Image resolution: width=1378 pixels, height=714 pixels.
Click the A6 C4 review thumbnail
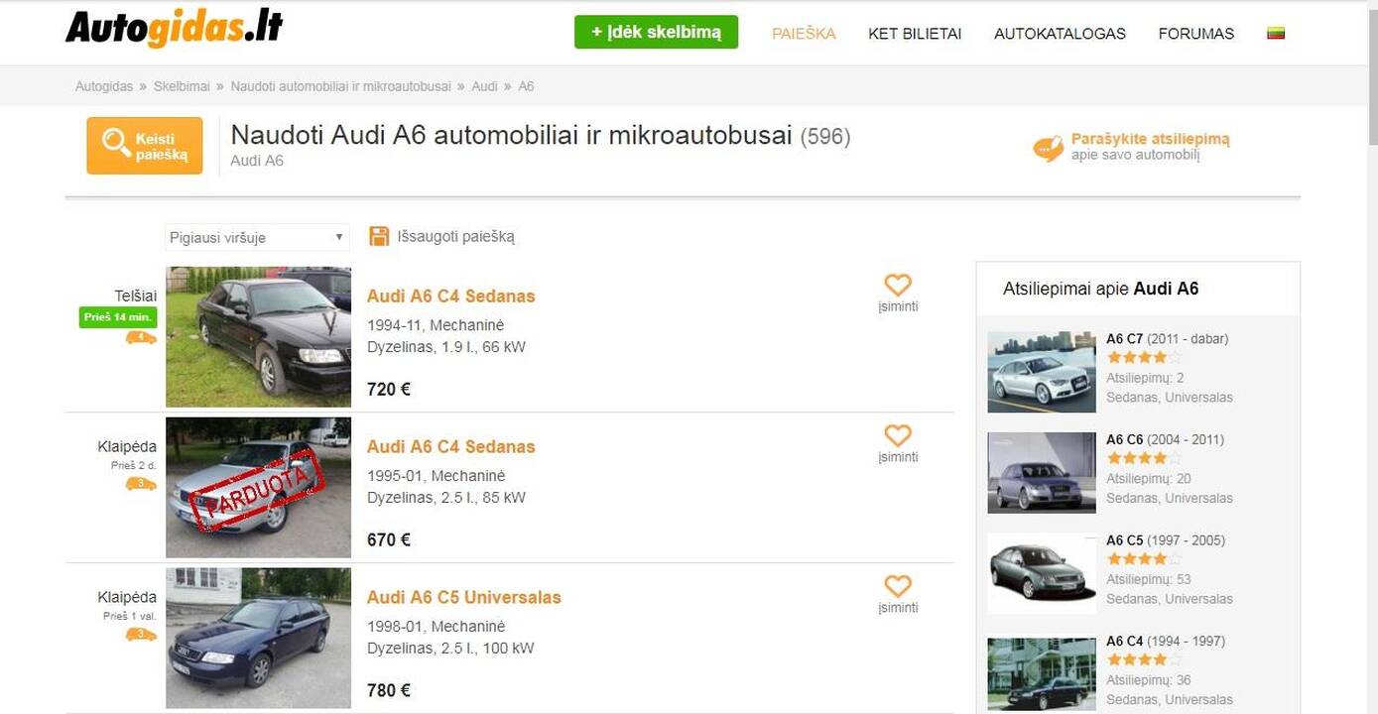[x=1042, y=674]
